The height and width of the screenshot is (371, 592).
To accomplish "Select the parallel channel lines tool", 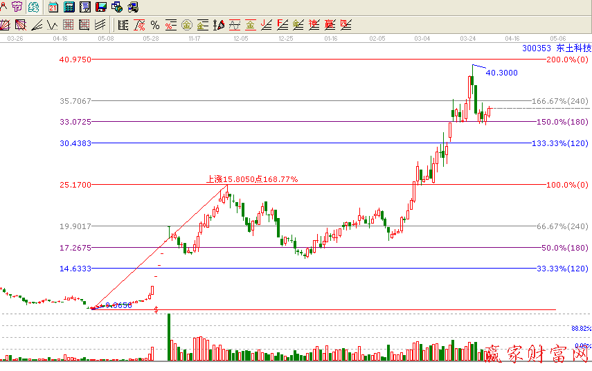I will click(x=100, y=26).
